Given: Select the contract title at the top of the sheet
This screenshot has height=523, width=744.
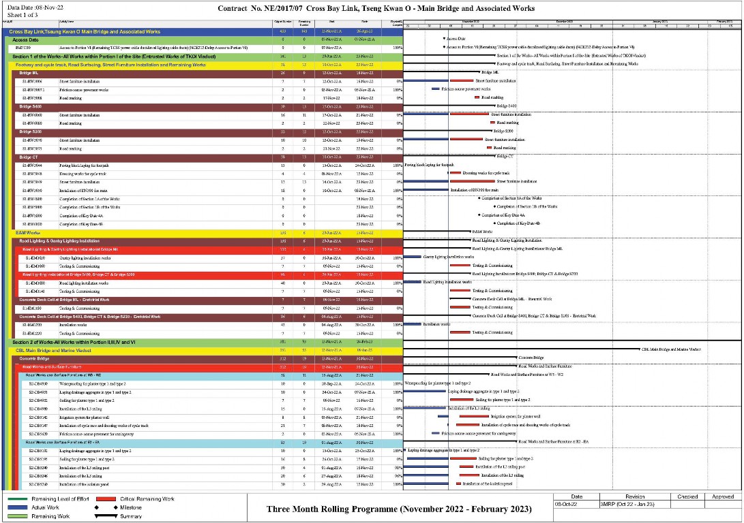Looking at the screenshot, I should [376, 8].
